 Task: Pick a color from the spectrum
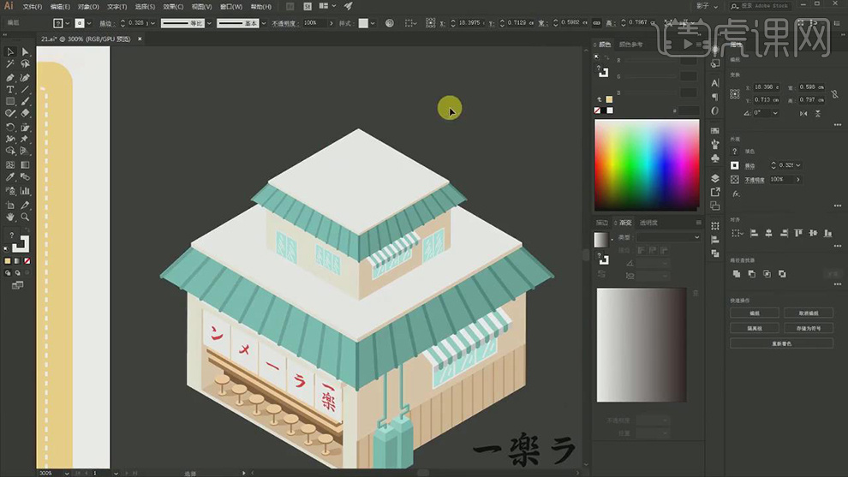[647, 163]
